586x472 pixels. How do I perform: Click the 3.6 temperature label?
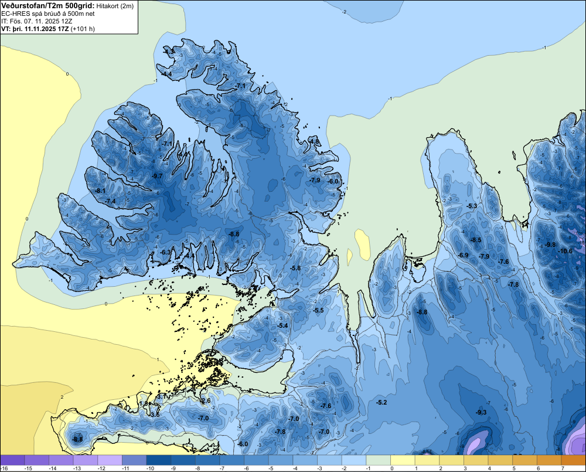(155, 415)
